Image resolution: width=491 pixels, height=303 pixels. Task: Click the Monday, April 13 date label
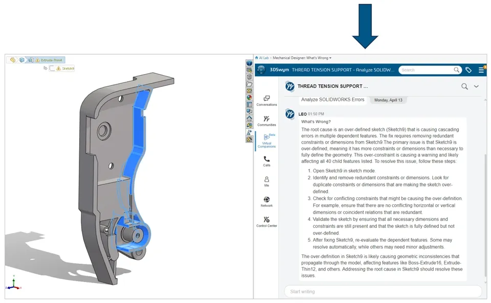pos(388,100)
